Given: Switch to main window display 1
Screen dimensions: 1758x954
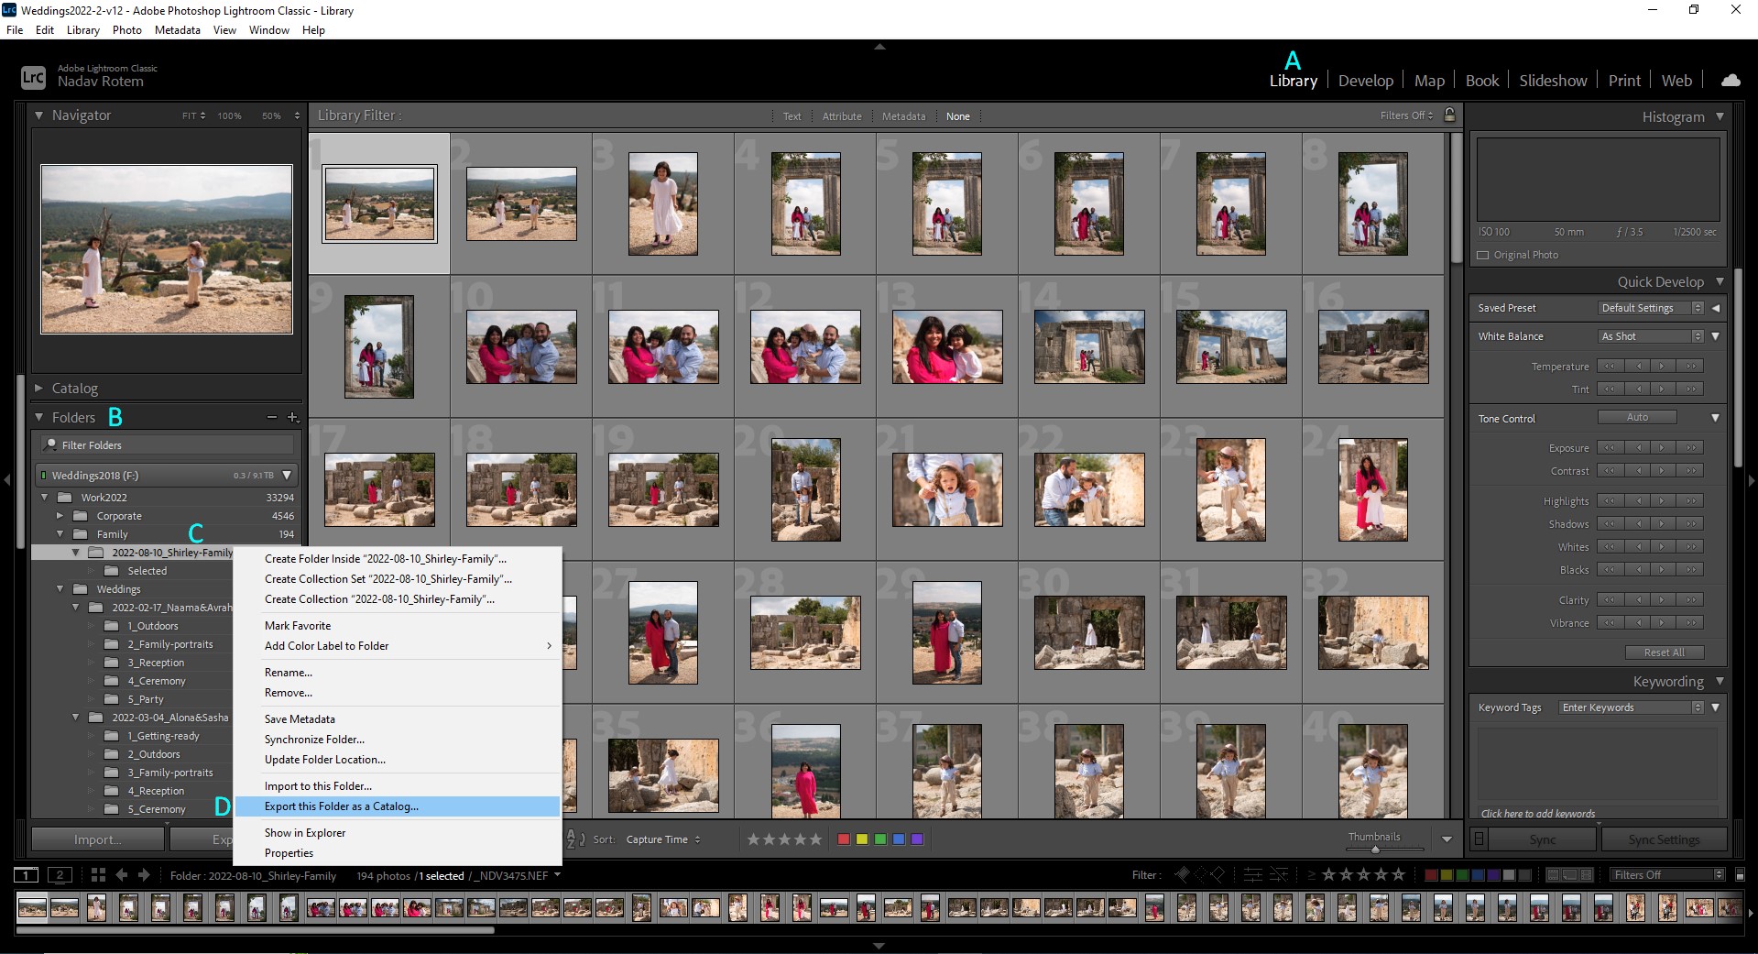Looking at the screenshot, I should pyautogui.click(x=27, y=874).
